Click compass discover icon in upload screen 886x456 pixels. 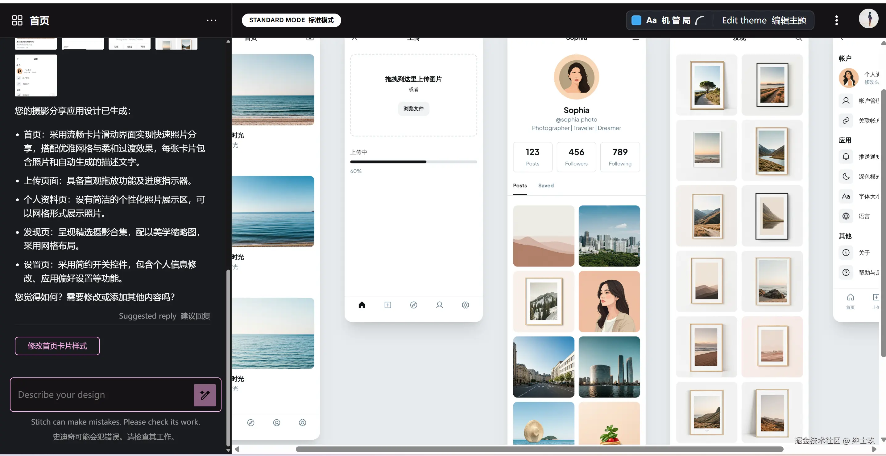(413, 305)
